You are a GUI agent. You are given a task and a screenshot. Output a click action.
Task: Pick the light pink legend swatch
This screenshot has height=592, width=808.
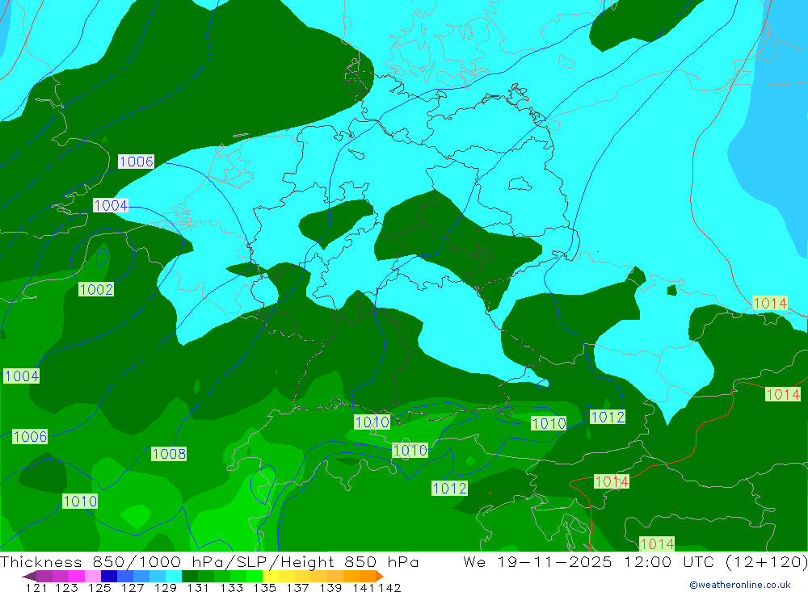pyautogui.click(x=93, y=576)
